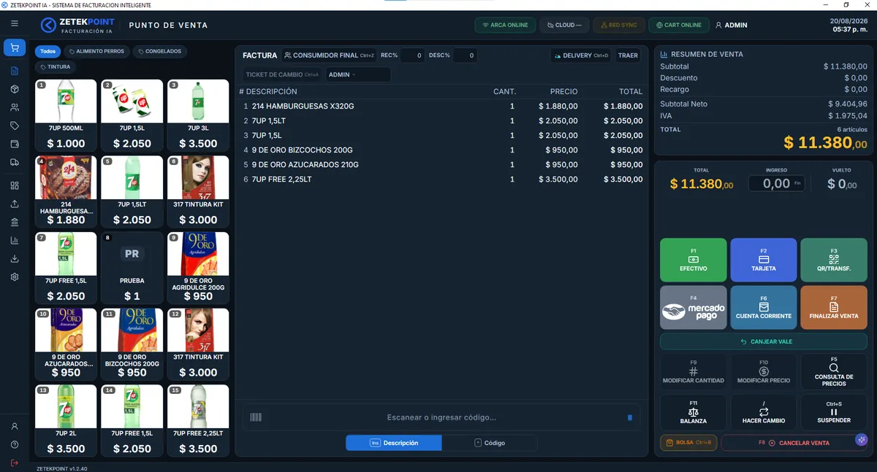Click the Traer button

(x=628, y=55)
